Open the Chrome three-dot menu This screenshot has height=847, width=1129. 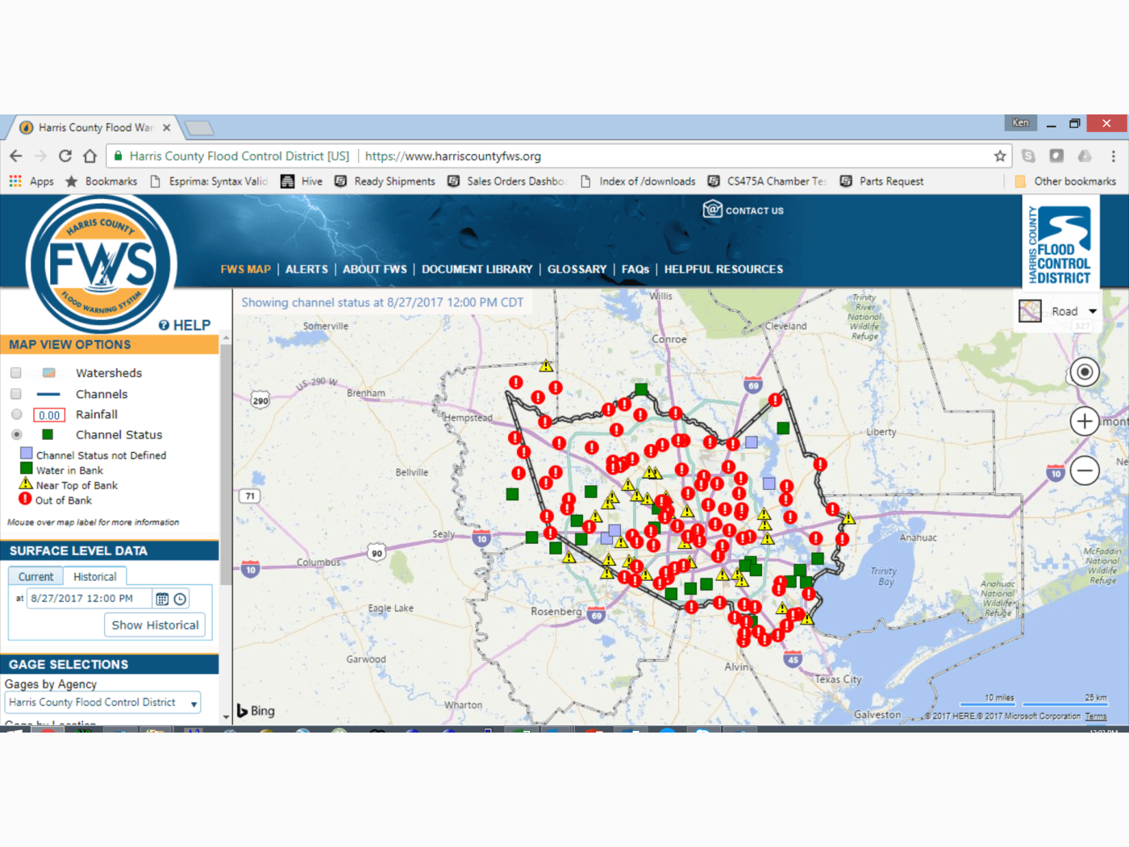tap(1113, 156)
